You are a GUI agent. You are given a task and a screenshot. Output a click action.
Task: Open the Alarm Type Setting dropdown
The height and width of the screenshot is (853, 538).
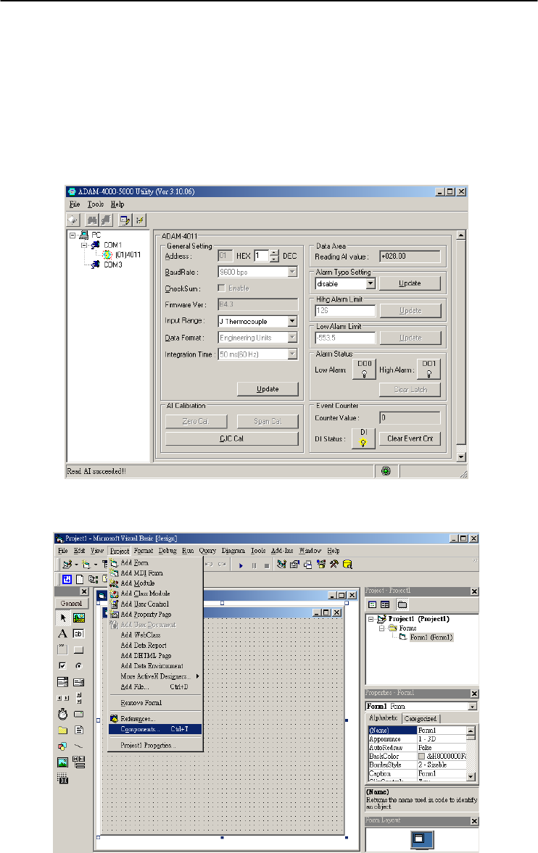click(x=371, y=283)
